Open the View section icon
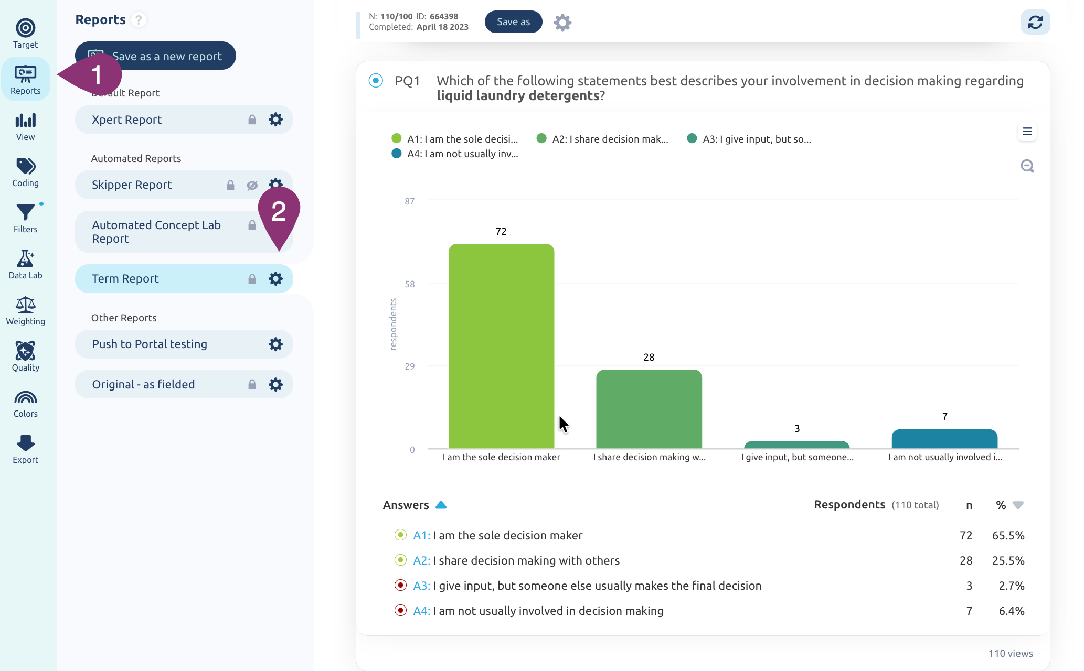 tap(25, 121)
